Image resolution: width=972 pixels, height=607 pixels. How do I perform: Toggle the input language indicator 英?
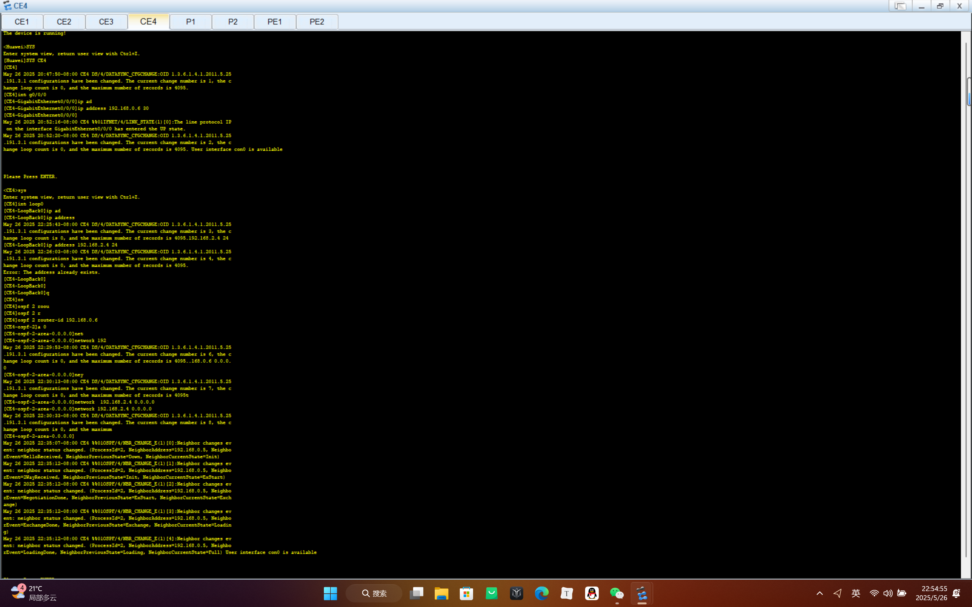click(855, 593)
